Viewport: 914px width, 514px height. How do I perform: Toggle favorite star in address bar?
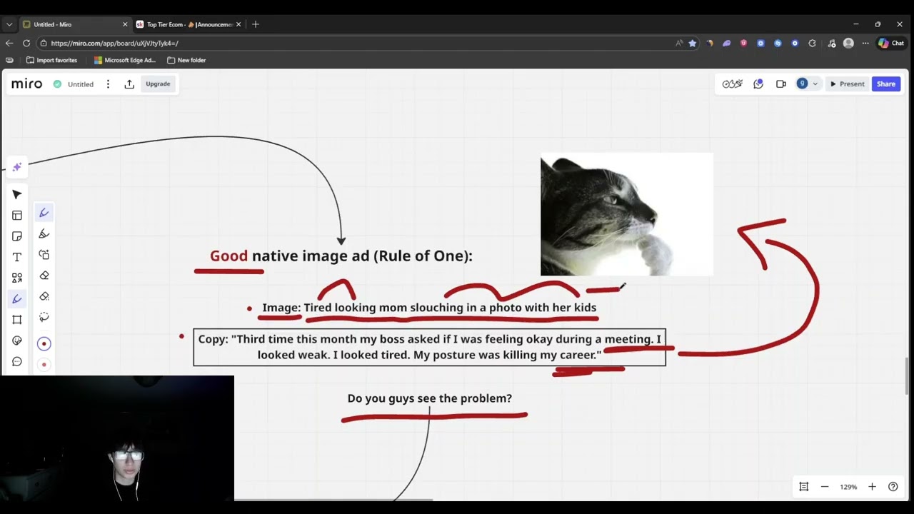pos(692,43)
